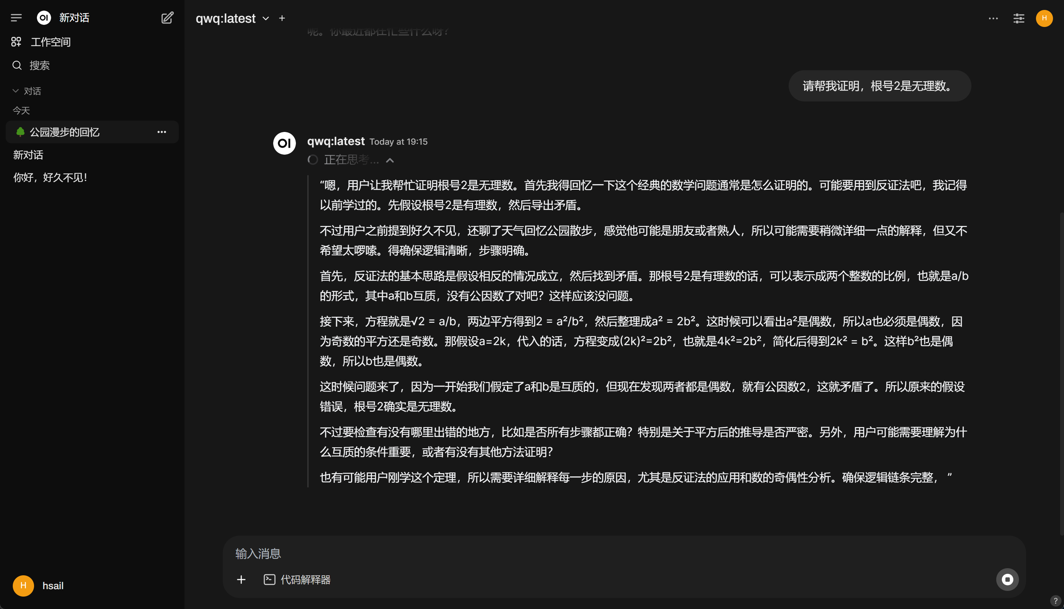This screenshot has width=1064, height=609.
Task: Click the top-right H profile avatar
Action: 1044,18
